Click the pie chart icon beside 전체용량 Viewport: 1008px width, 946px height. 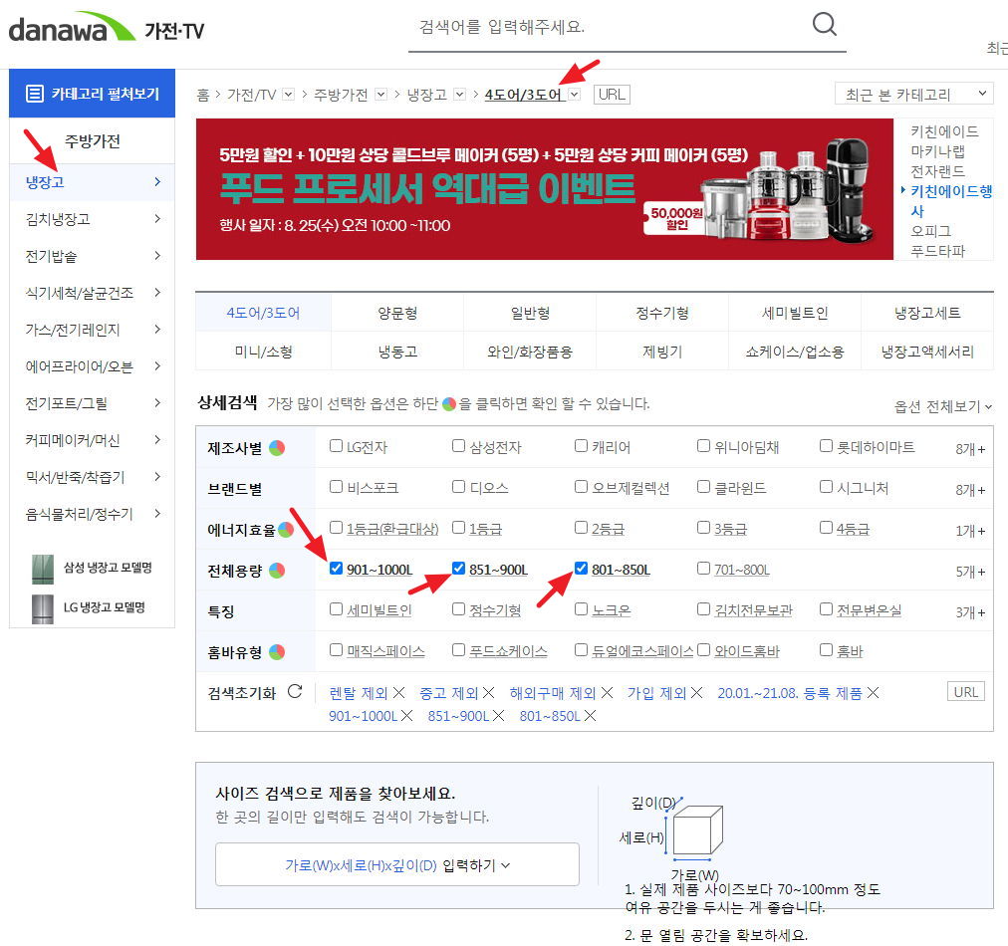pos(277,570)
